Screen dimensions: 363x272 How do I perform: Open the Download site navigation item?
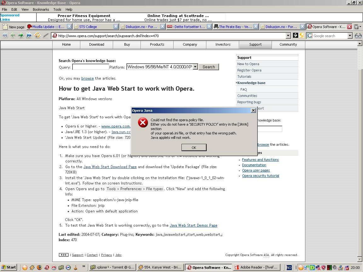point(96,44)
